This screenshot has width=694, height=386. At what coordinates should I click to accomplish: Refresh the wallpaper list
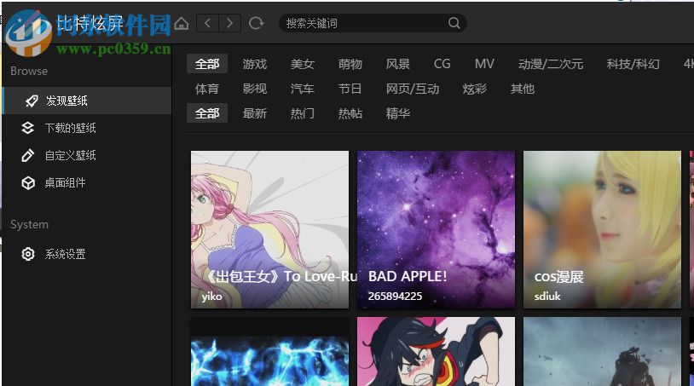point(257,24)
